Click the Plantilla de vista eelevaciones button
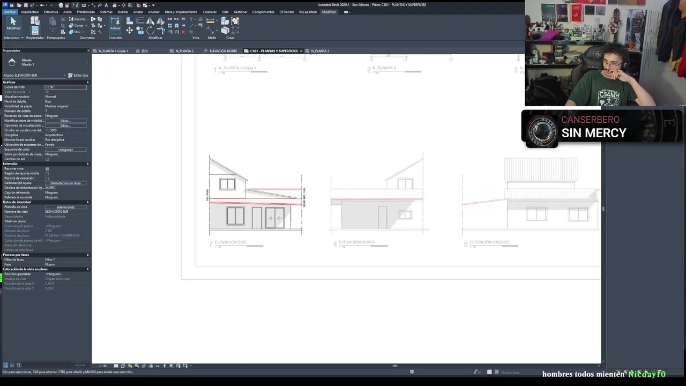This screenshot has width=686, height=386. (65, 207)
